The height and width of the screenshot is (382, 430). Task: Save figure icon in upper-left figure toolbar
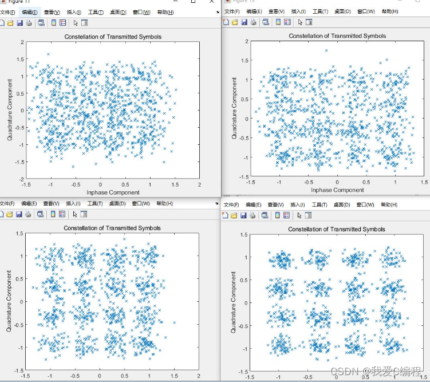[x=19, y=23]
